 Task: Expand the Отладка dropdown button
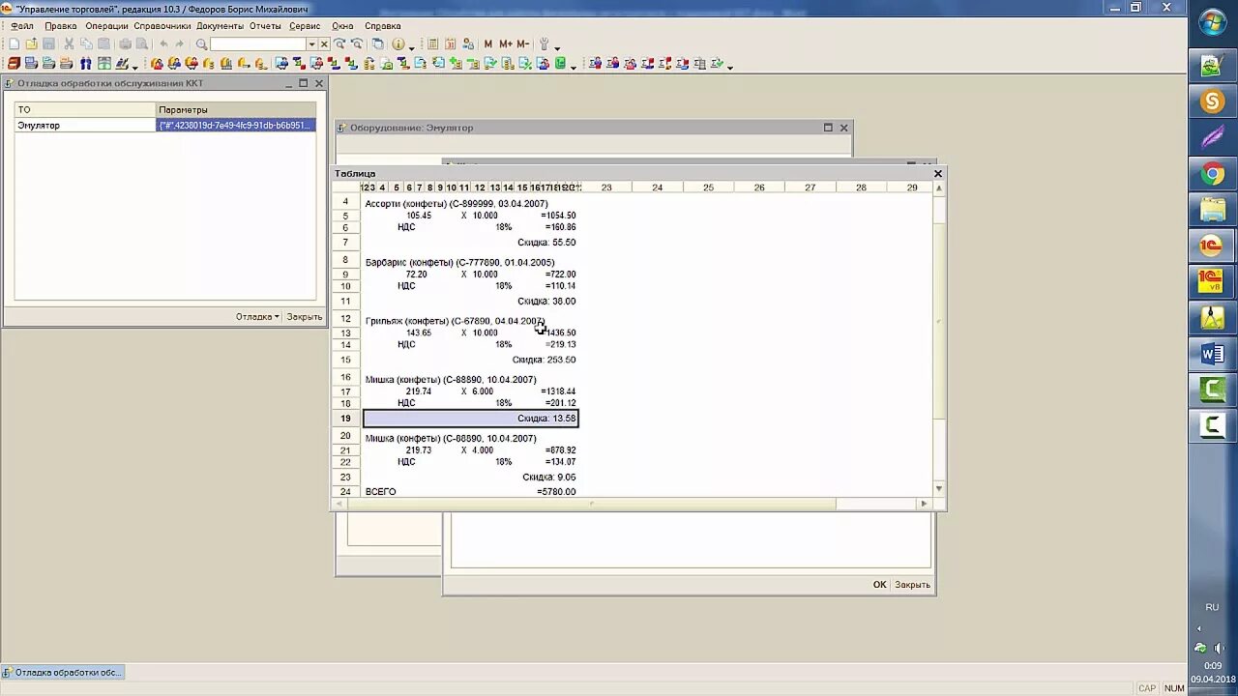[x=257, y=316]
